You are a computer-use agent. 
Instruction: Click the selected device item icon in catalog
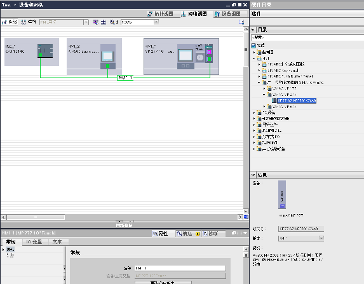coord(274,100)
